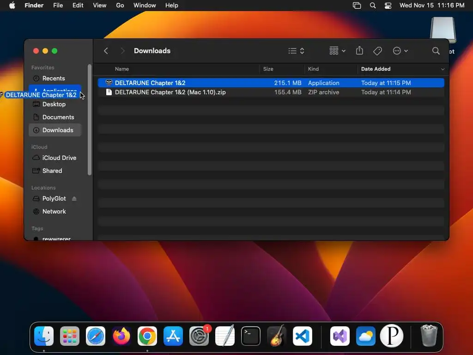Screen dimensions: 473x355
Task: Open Terminal from the Dock
Action: click(251, 336)
